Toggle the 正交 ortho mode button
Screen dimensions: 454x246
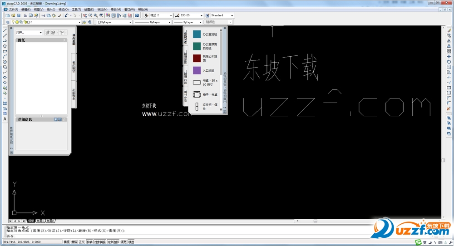[82, 242]
